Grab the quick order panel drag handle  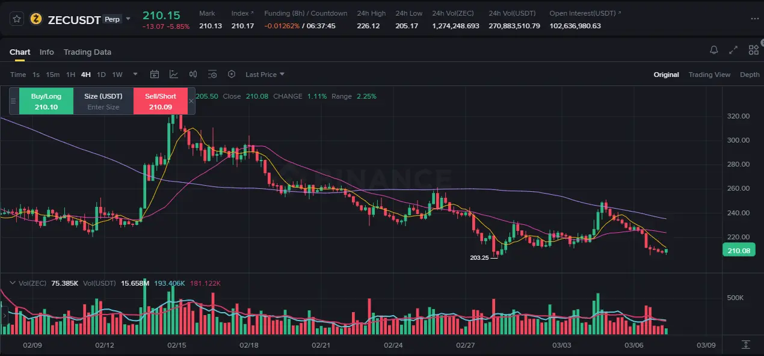pyautogui.click(x=13, y=101)
